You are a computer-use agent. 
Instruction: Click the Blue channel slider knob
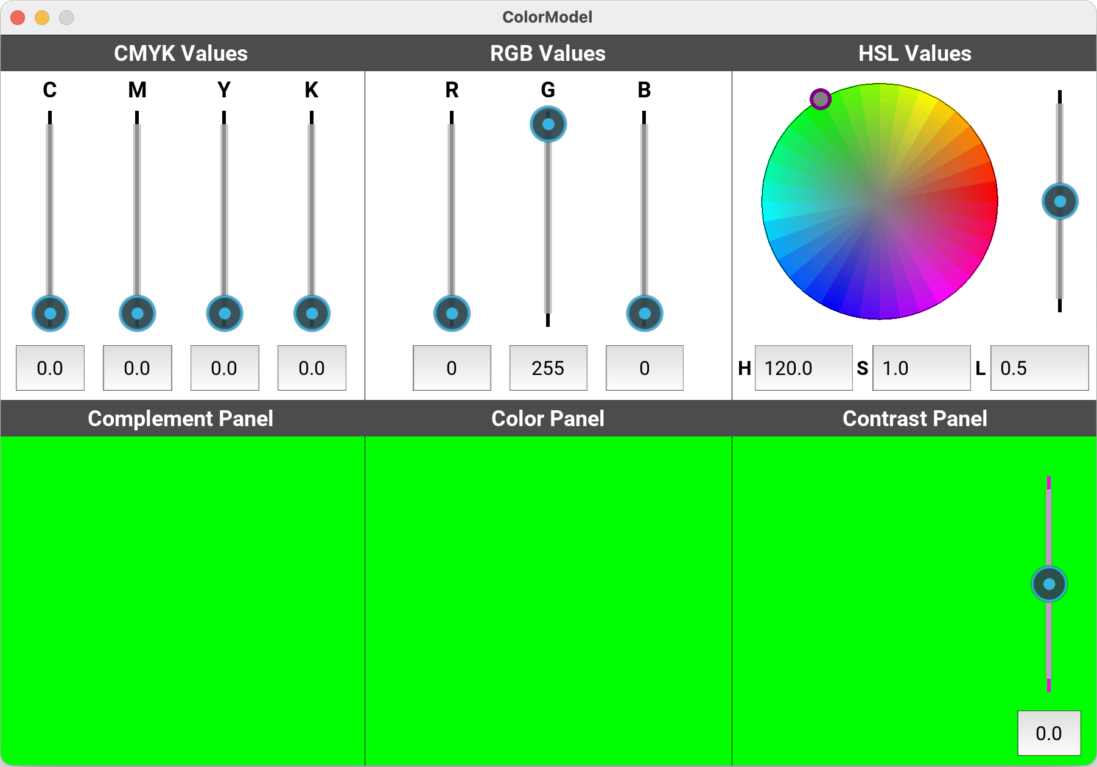(645, 313)
